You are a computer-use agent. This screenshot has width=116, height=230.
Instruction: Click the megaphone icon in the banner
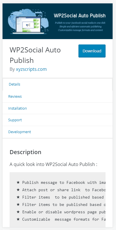point(28,25)
